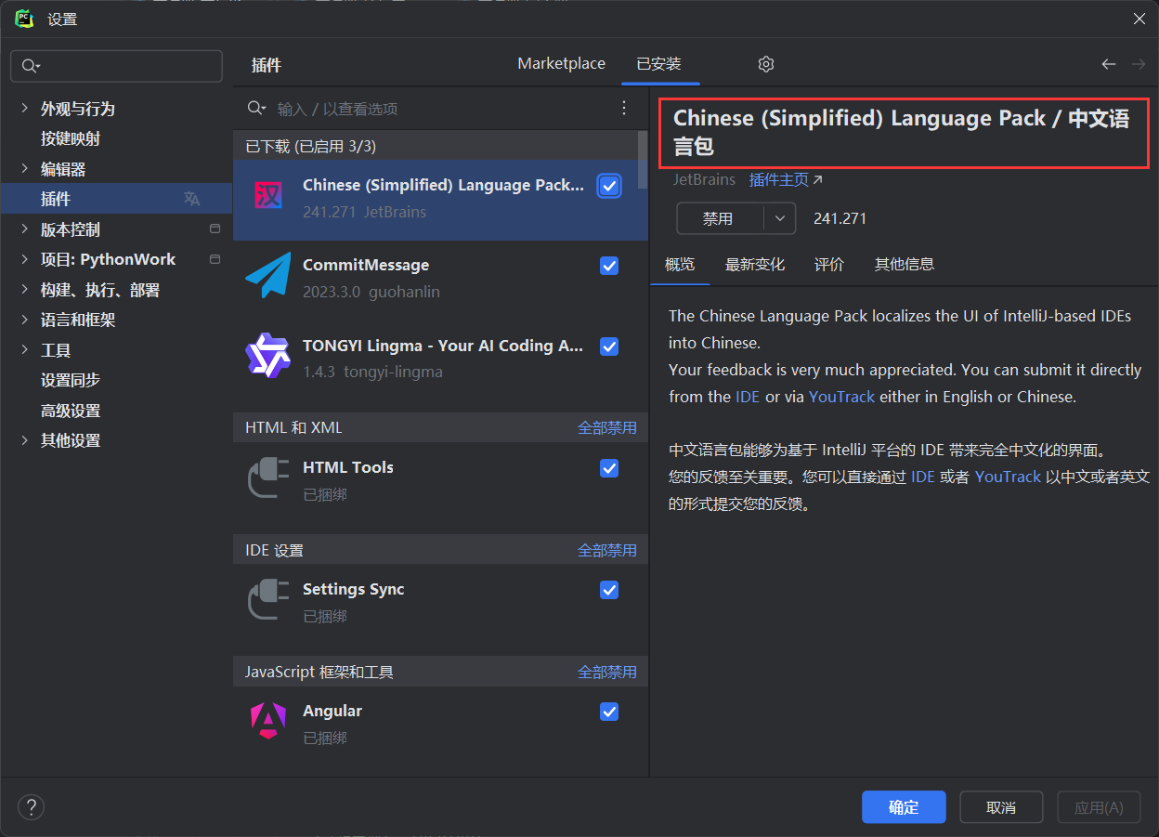Toggle the TONGYI Lingma plugin checkbox

click(x=609, y=347)
